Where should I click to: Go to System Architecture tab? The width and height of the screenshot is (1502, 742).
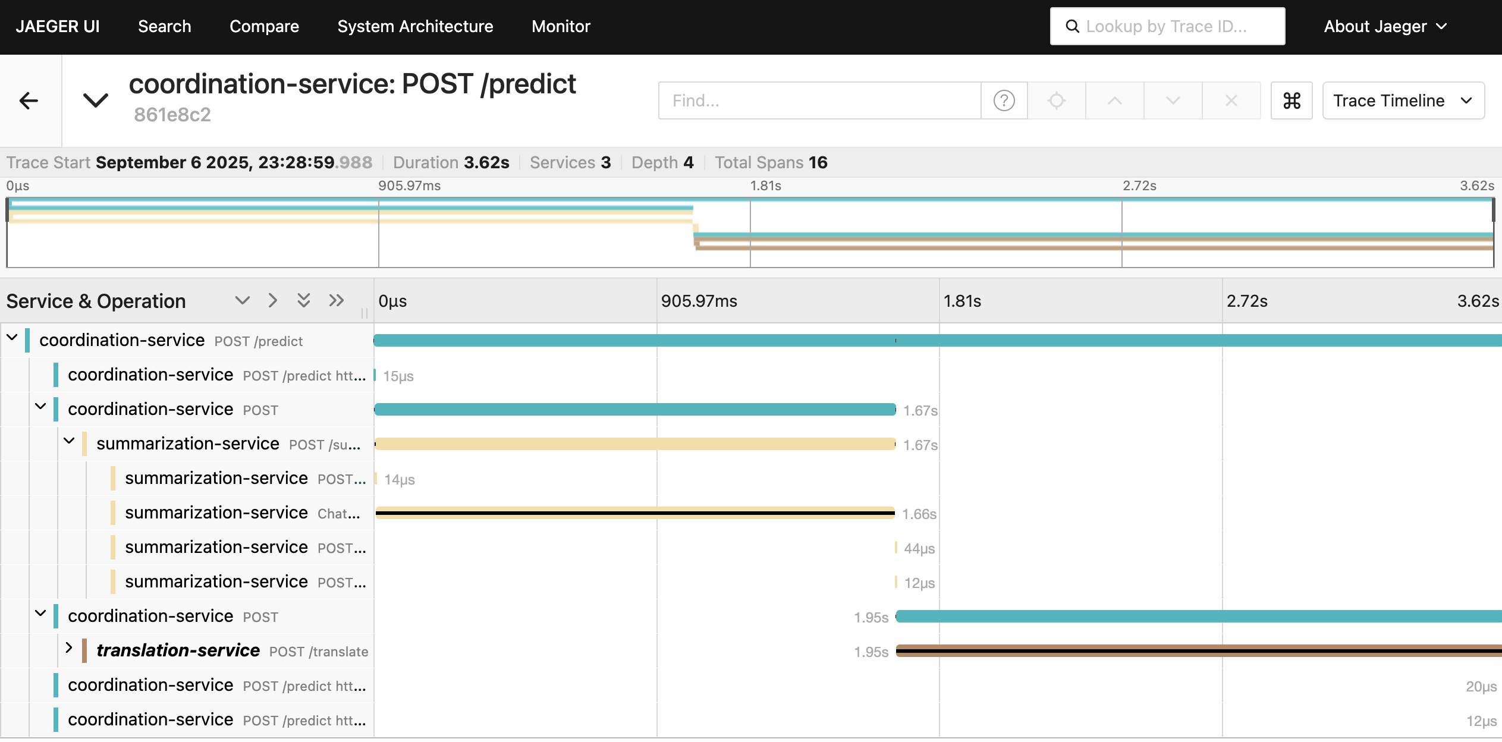pos(415,26)
